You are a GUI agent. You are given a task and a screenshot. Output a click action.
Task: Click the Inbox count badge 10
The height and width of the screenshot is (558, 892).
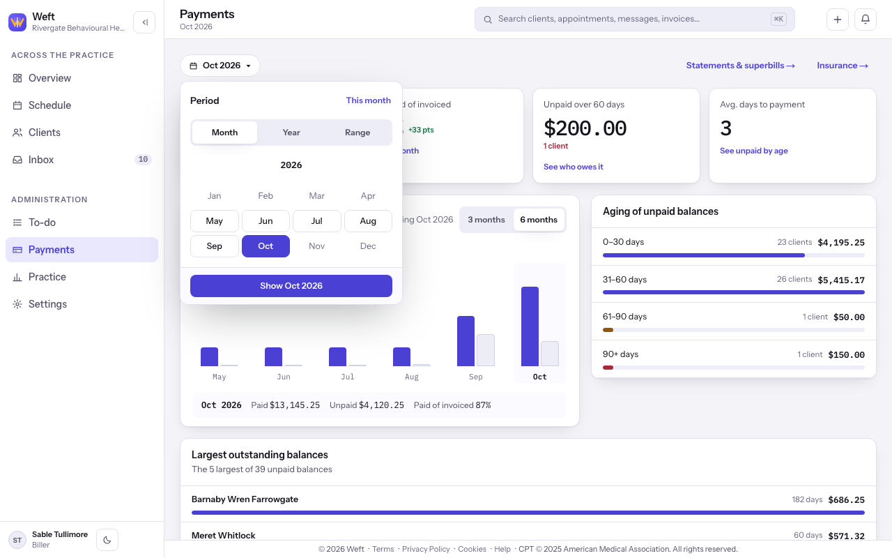click(143, 160)
